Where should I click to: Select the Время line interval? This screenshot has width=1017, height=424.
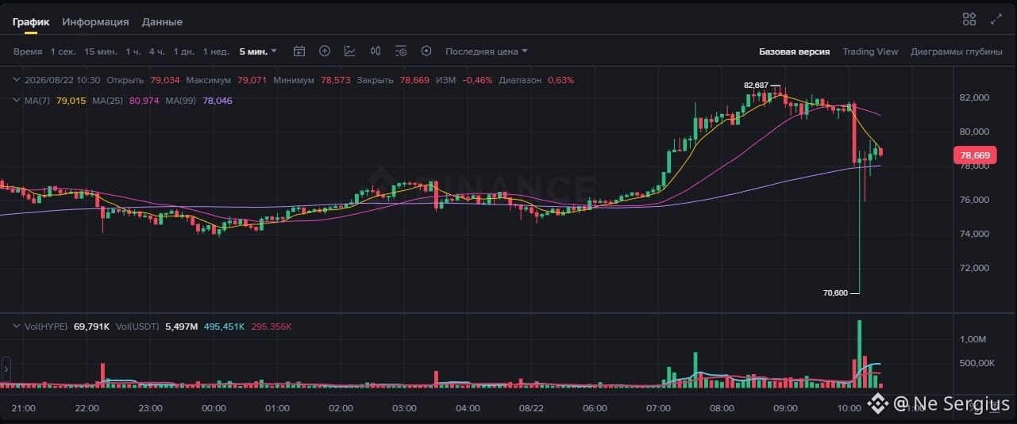[x=28, y=52]
